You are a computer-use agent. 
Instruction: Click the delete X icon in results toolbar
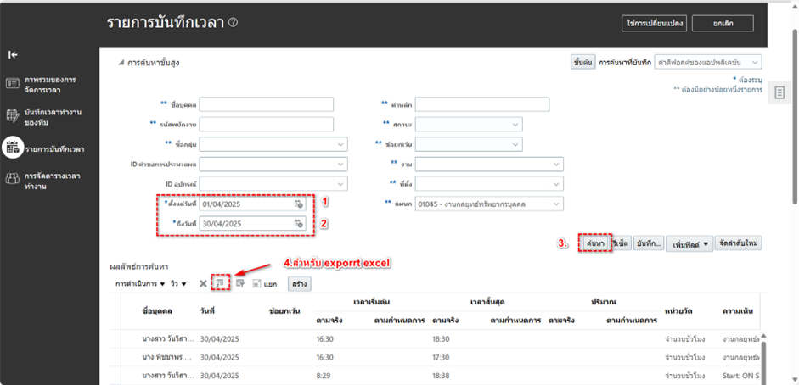click(x=202, y=283)
